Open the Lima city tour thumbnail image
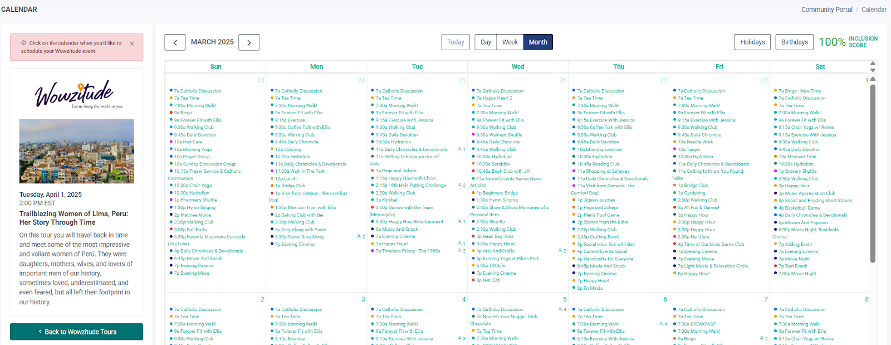This screenshot has width=891, height=345. click(76, 151)
